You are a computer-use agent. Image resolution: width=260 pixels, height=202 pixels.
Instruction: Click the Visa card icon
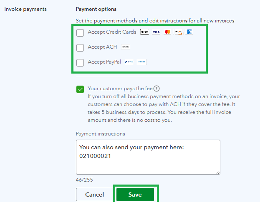tap(156, 32)
